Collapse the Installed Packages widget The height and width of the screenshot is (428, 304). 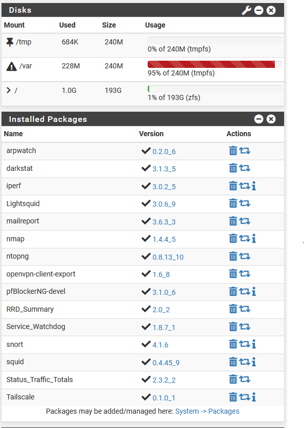tap(259, 119)
